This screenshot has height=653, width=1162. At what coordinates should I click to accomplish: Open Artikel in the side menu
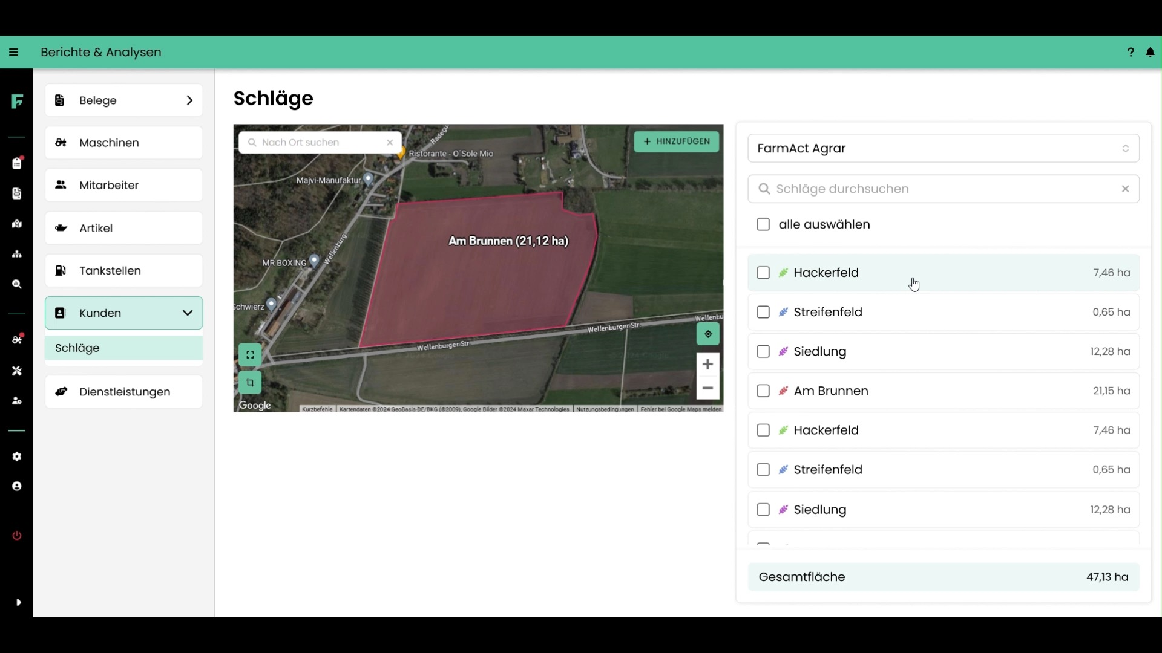coord(123,228)
